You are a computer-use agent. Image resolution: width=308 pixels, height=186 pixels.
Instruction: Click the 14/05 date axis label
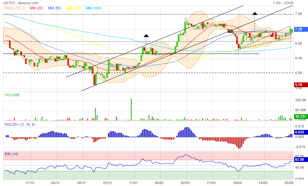coord(263,183)
